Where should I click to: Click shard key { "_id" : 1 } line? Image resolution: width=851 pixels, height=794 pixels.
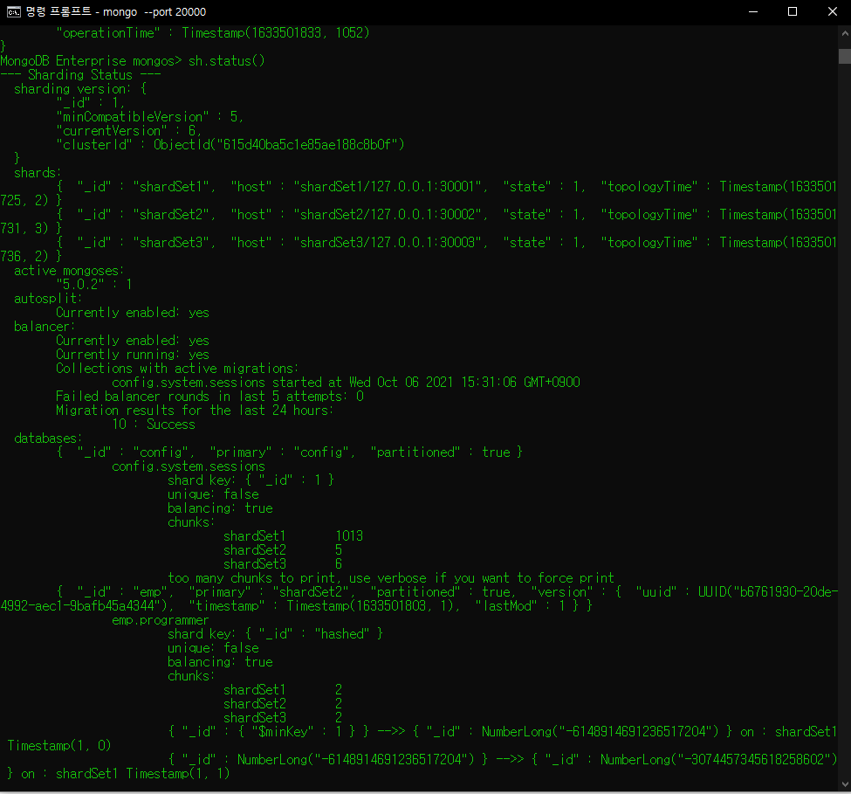(x=250, y=480)
